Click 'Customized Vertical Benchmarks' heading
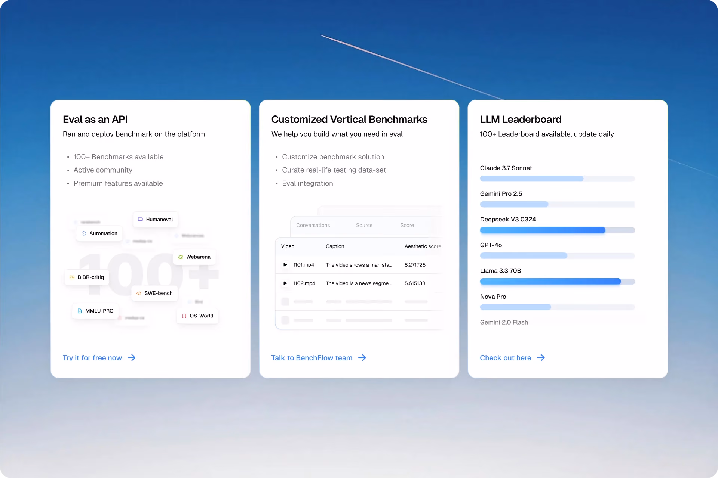718x478 pixels. pyautogui.click(x=349, y=119)
